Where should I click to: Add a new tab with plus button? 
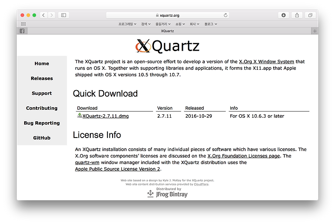click(315, 31)
